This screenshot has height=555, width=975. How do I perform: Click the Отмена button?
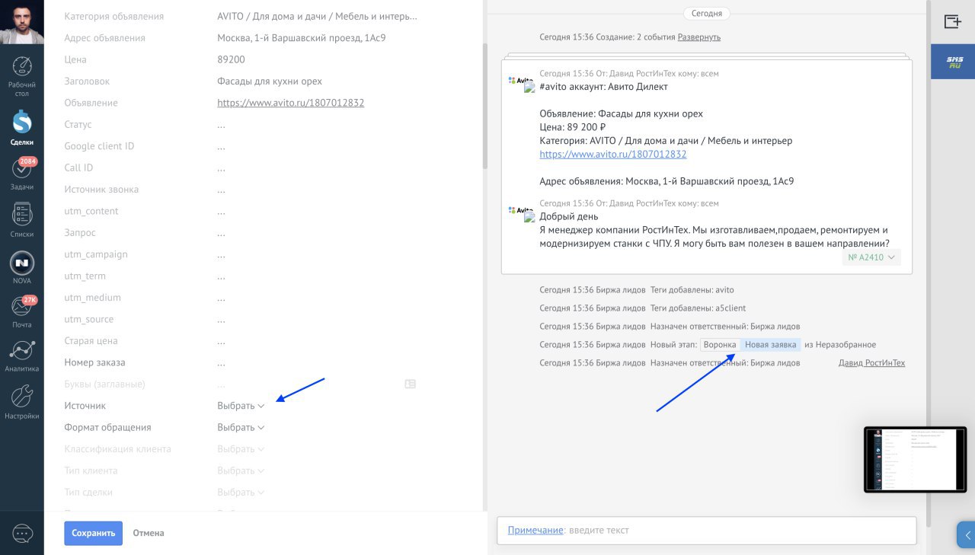pyautogui.click(x=149, y=533)
